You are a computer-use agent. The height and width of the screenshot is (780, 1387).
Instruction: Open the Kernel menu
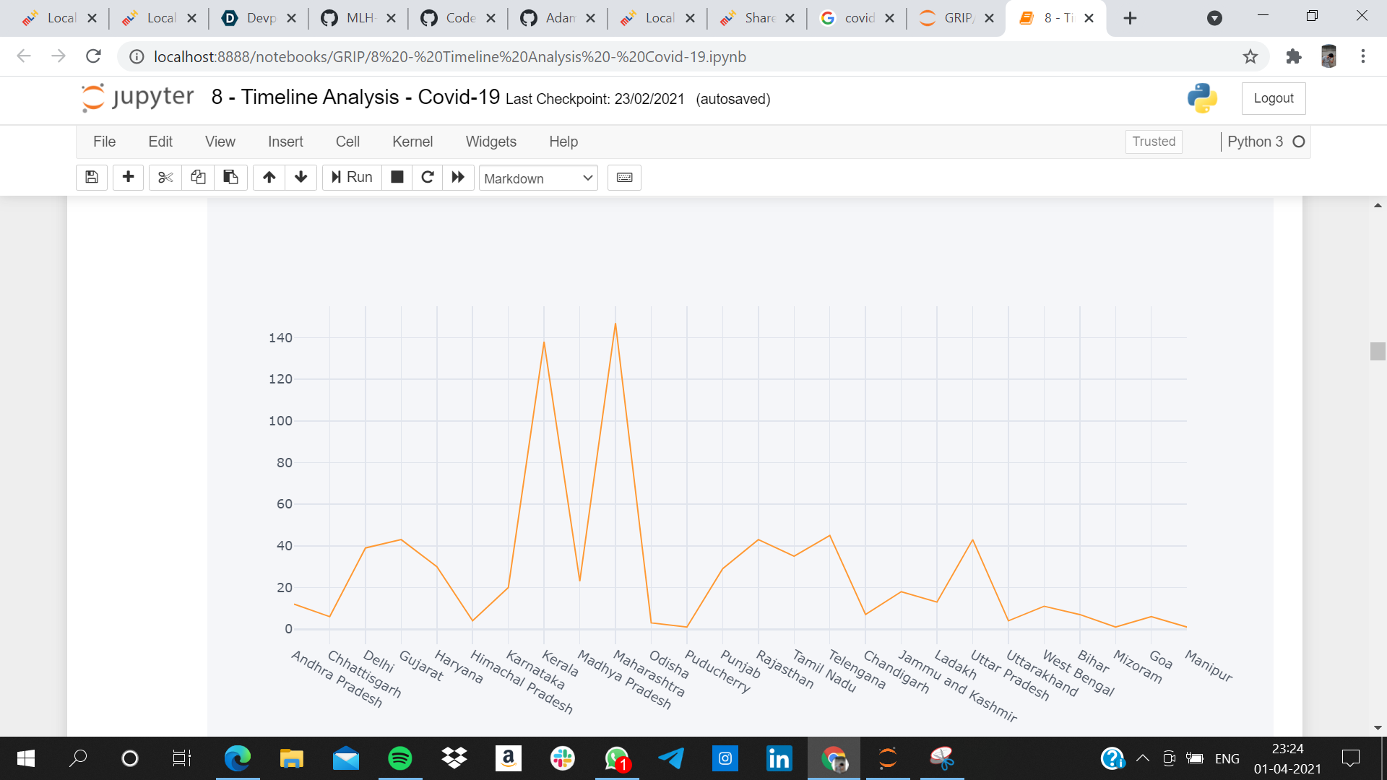click(412, 142)
